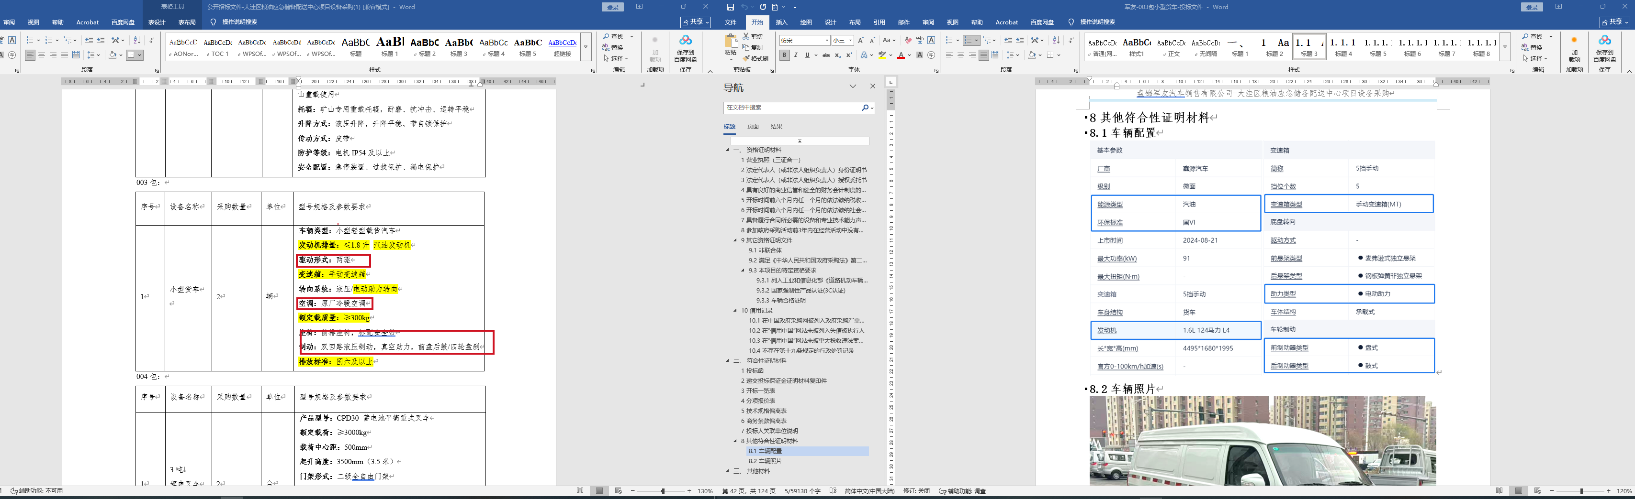This screenshot has width=1635, height=499.
Task: Click the Copy (复制) icon
Action: (747, 47)
